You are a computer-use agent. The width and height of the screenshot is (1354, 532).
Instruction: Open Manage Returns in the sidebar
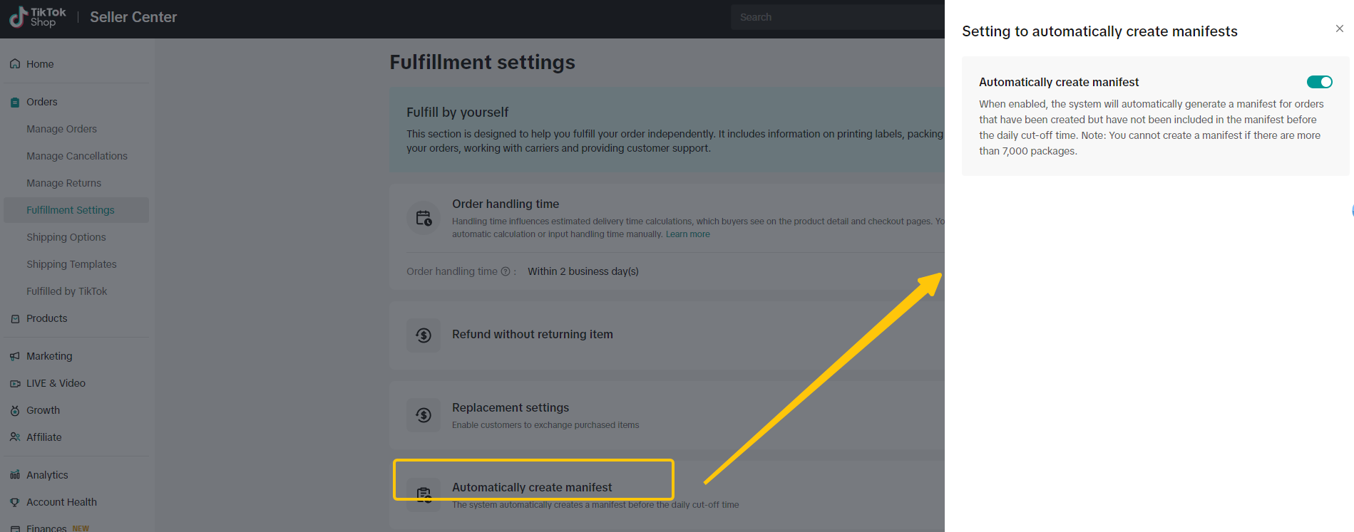pyautogui.click(x=63, y=183)
